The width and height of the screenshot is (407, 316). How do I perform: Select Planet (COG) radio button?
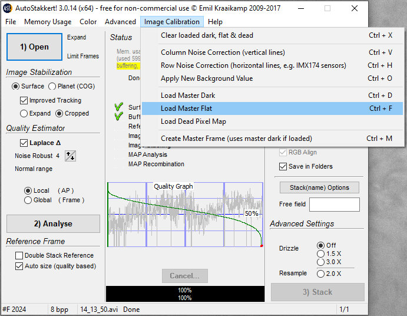click(x=52, y=86)
